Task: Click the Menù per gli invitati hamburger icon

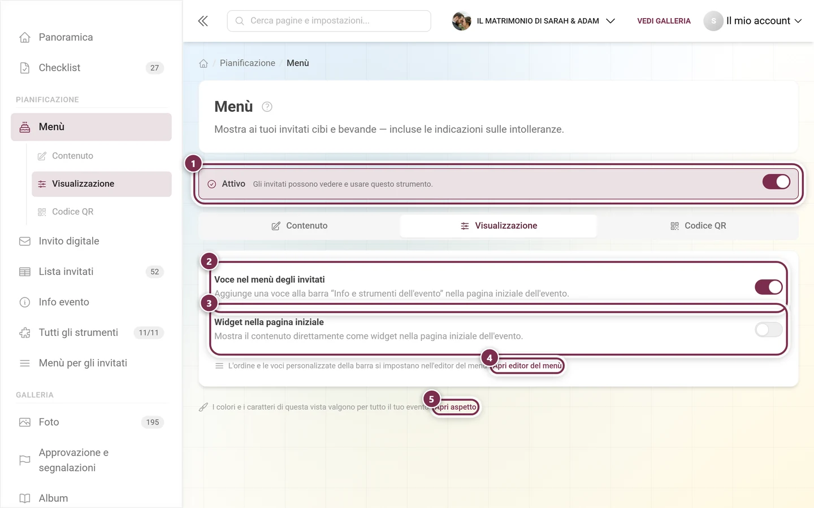Action: click(25, 363)
